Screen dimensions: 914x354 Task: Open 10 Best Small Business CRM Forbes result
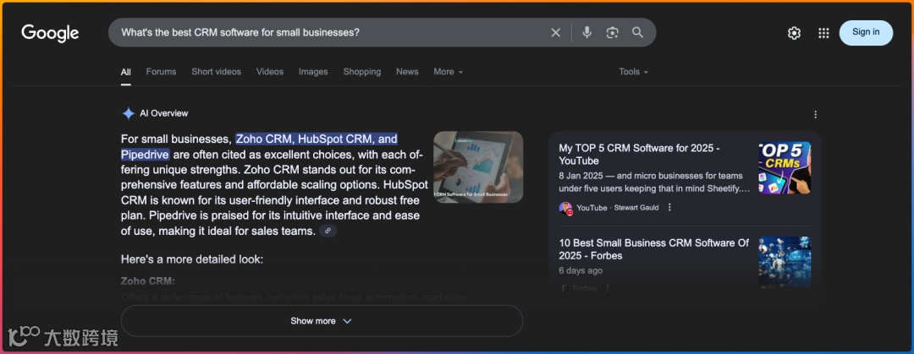click(x=654, y=249)
